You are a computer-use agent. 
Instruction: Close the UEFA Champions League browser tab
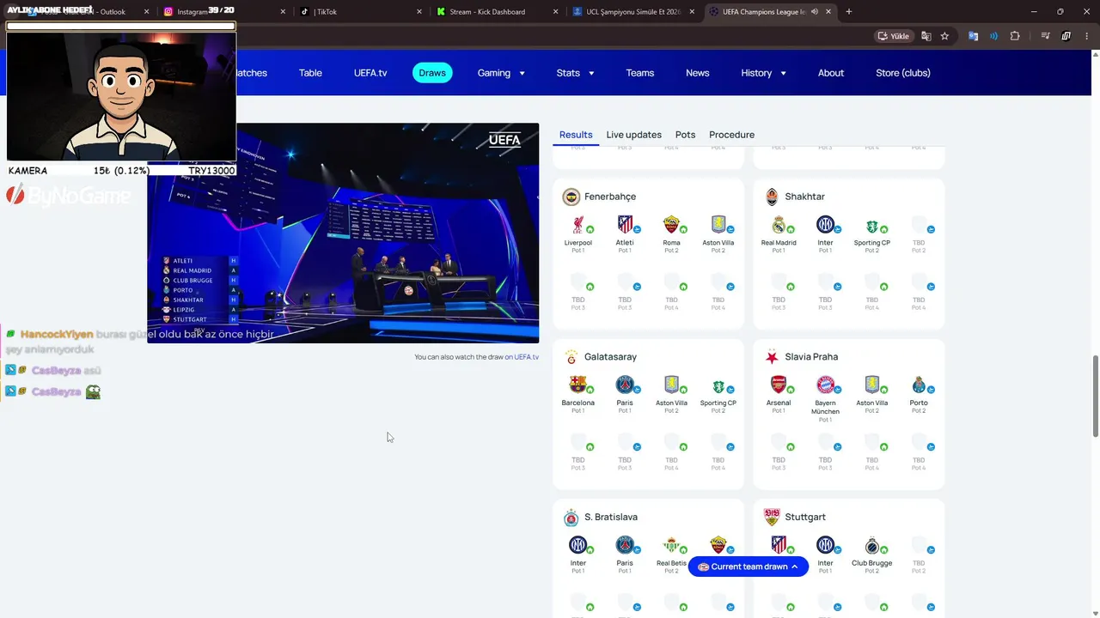point(828,12)
